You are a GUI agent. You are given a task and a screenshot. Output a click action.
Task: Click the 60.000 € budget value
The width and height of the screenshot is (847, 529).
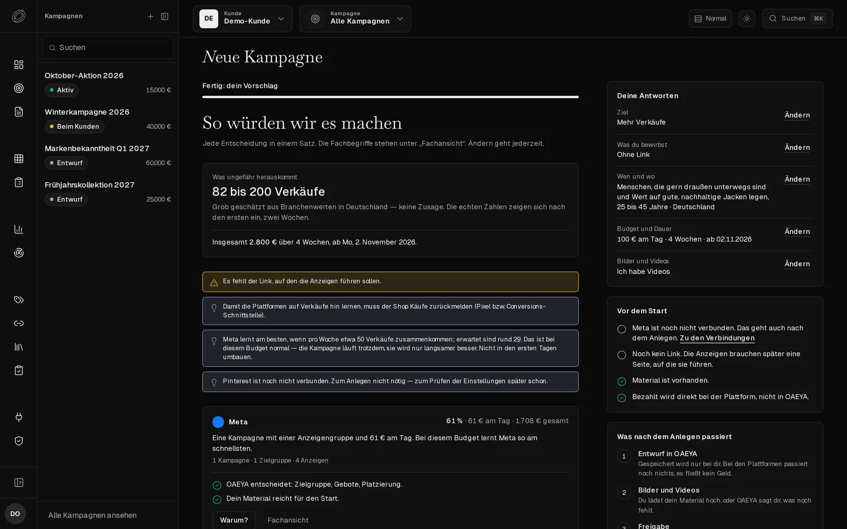pyautogui.click(x=158, y=163)
